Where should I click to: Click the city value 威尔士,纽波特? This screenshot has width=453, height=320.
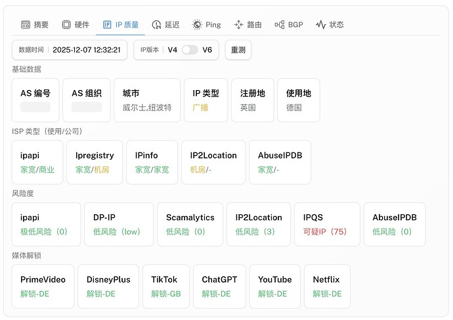(x=147, y=108)
